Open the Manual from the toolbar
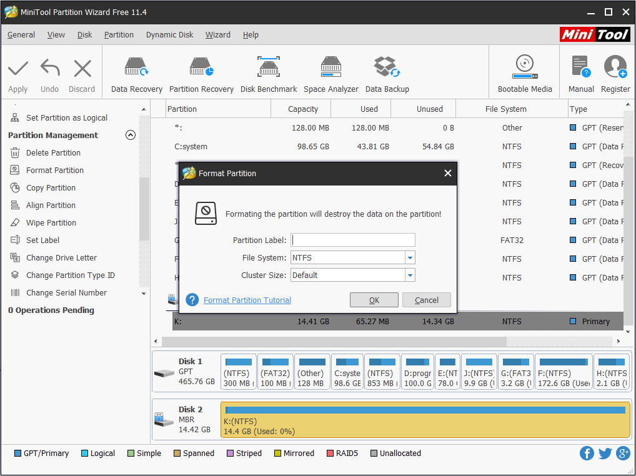 (580, 74)
